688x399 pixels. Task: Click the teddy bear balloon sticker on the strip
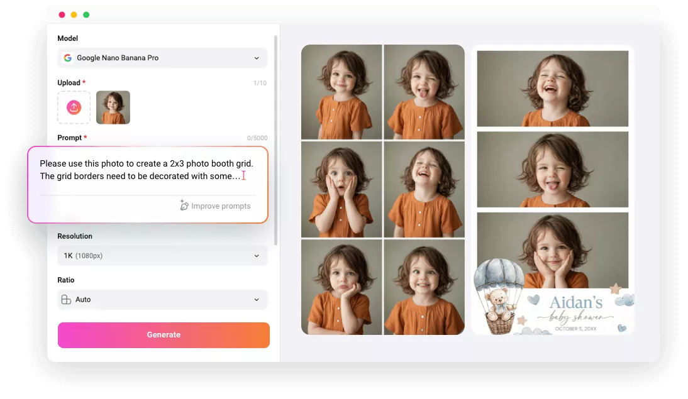pos(497,295)
